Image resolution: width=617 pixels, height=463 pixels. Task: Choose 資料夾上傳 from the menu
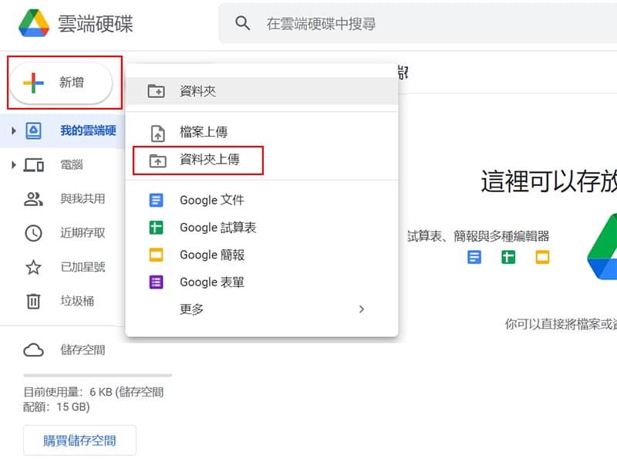[x=261, y=160]
